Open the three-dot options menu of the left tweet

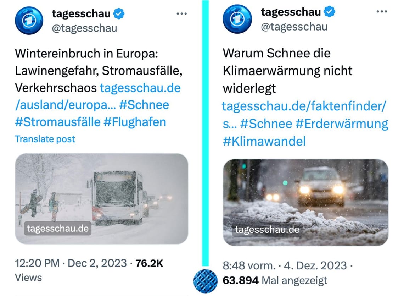181,13
